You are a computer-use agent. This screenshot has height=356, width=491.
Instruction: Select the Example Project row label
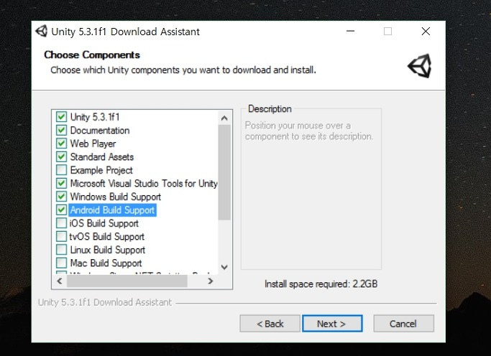click(x=101, y=170)
